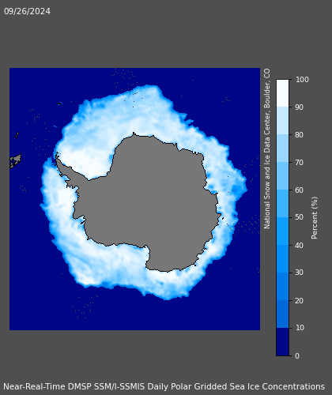Viewport: 332px width, 395px height.
Task: Click the 10-20 percent blue band
Action: (282, 314)
